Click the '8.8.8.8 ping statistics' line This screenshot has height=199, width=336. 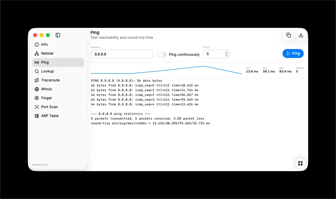point(121,114)
